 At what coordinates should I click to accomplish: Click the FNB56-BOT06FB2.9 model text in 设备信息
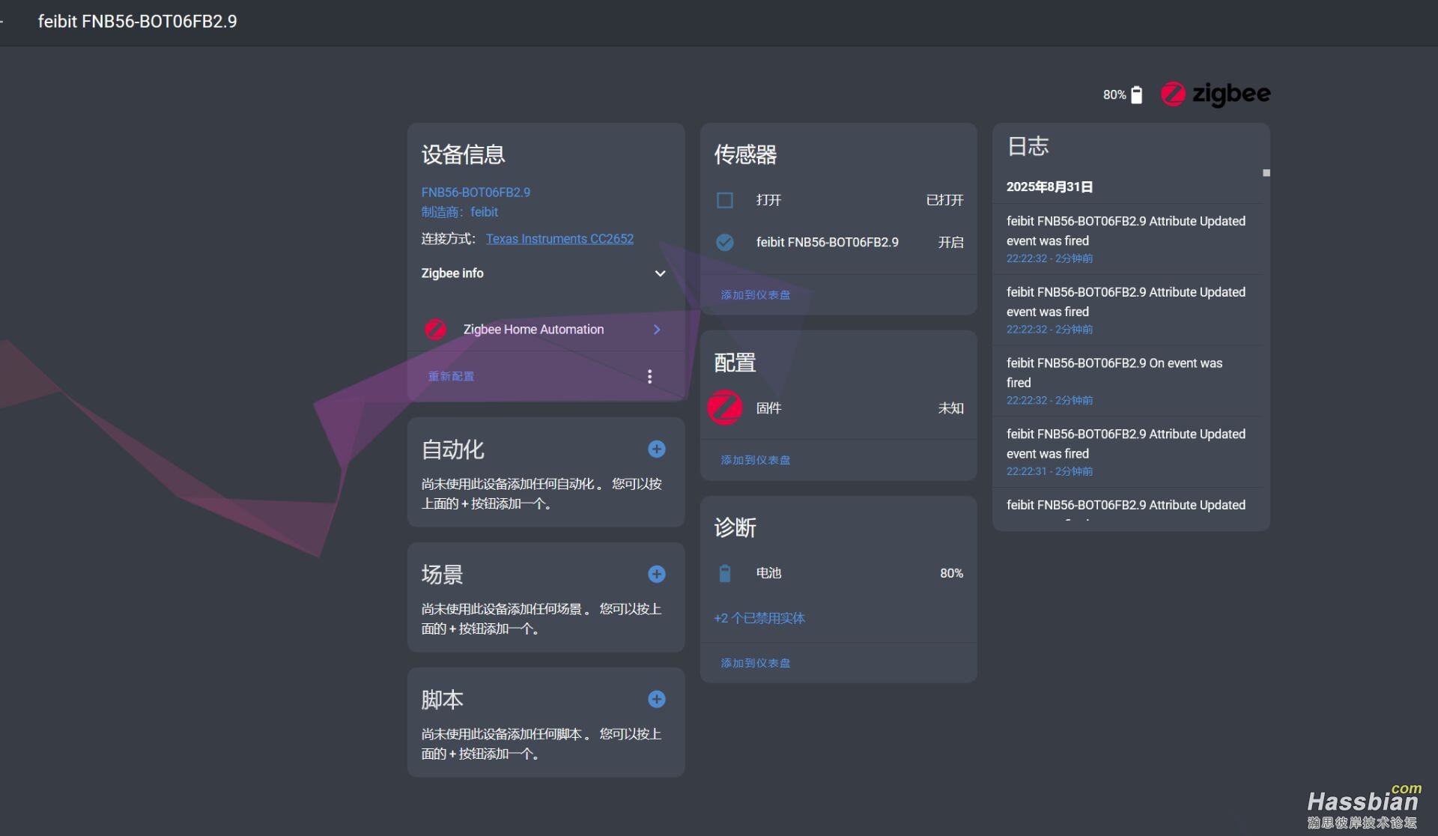(476, 192)
